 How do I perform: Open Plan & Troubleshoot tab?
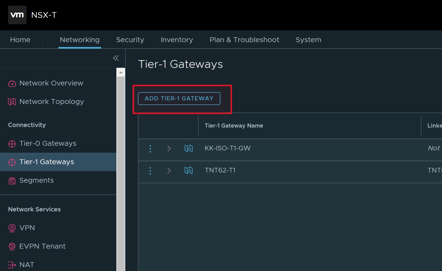(244, 40)
